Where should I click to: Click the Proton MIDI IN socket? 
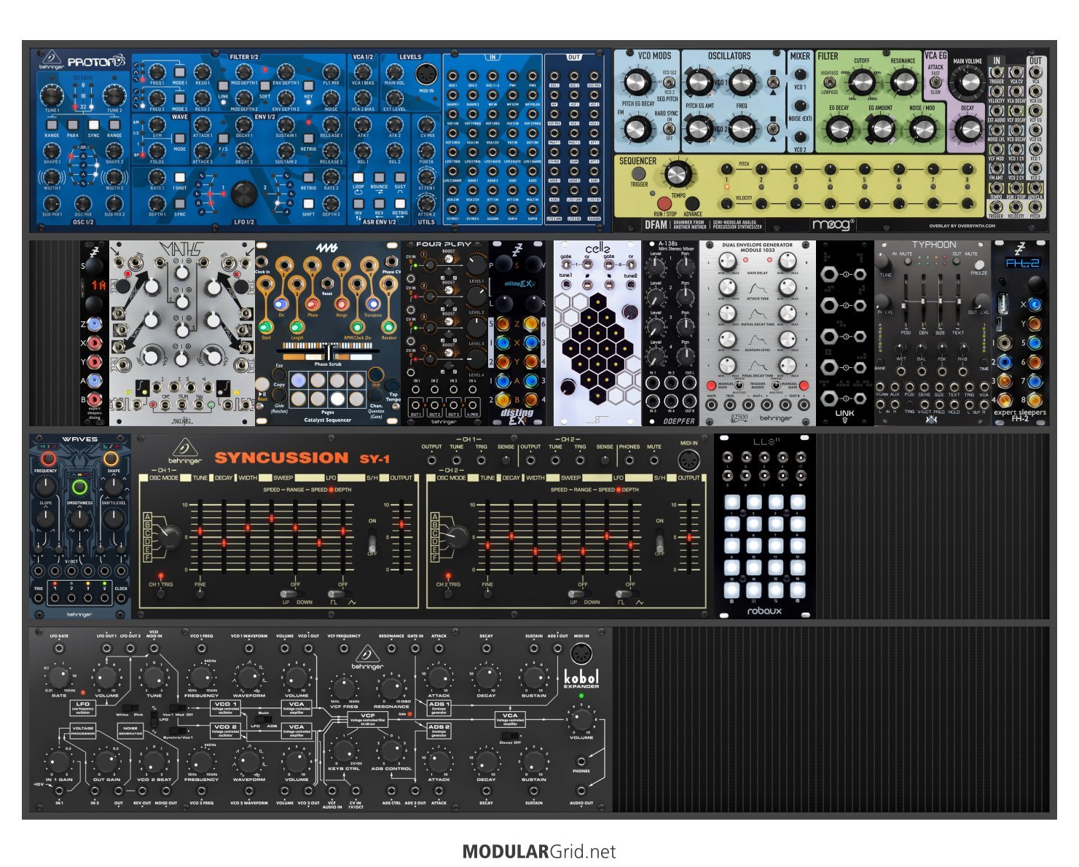pyautogui.click(x=427, y=74)
